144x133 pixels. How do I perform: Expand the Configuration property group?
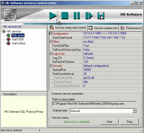click(x=51, y=34)
